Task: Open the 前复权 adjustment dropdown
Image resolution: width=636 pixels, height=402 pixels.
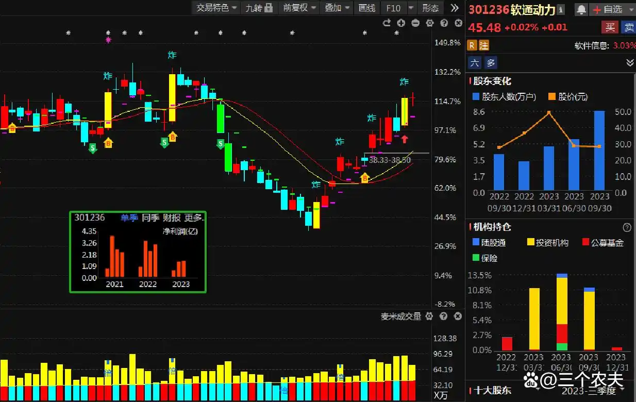Action: 298,8
